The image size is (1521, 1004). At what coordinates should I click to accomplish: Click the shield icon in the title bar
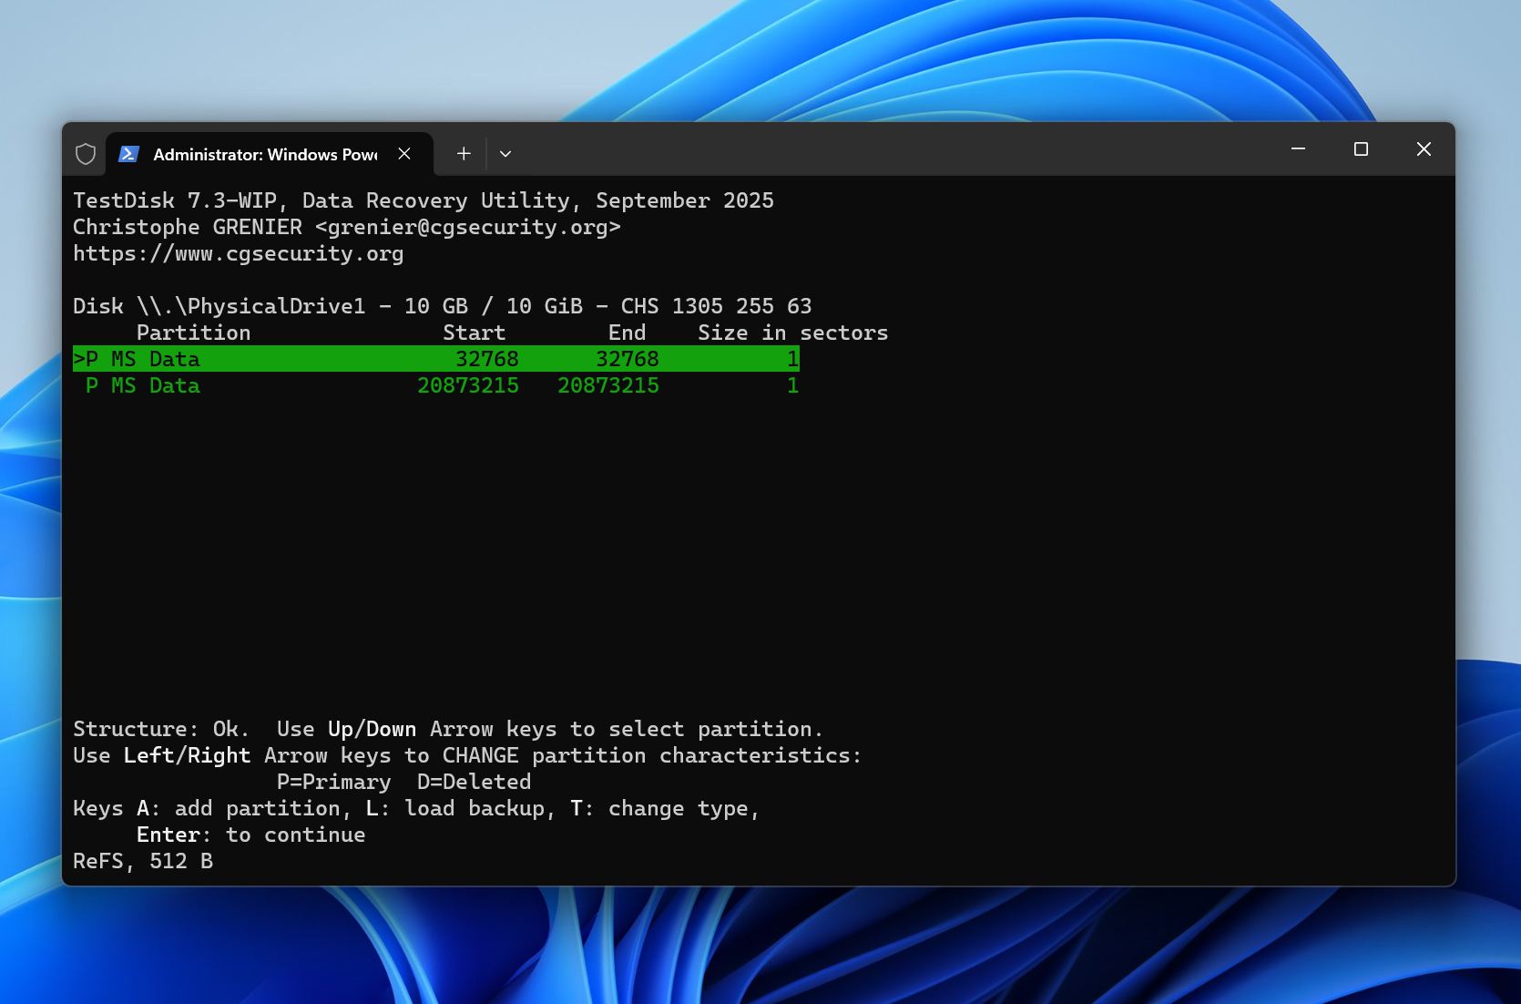[x=86, y=154]
